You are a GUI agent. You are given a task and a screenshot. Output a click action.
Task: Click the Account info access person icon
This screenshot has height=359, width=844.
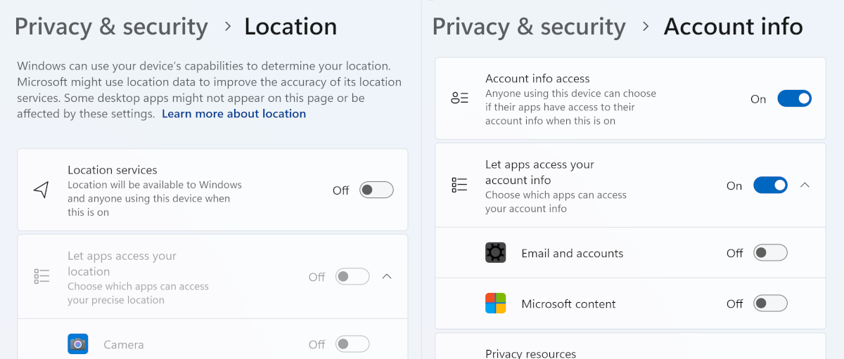point(459,98)
